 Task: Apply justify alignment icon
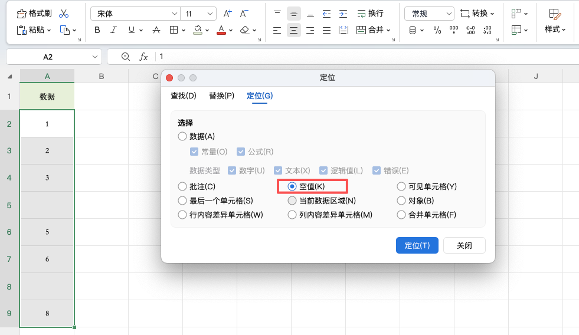(326, 30)
